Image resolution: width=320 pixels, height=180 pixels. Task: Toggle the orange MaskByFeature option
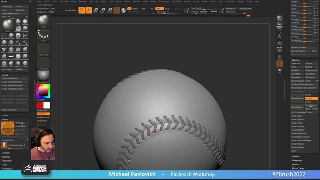[x=311, y=98]
